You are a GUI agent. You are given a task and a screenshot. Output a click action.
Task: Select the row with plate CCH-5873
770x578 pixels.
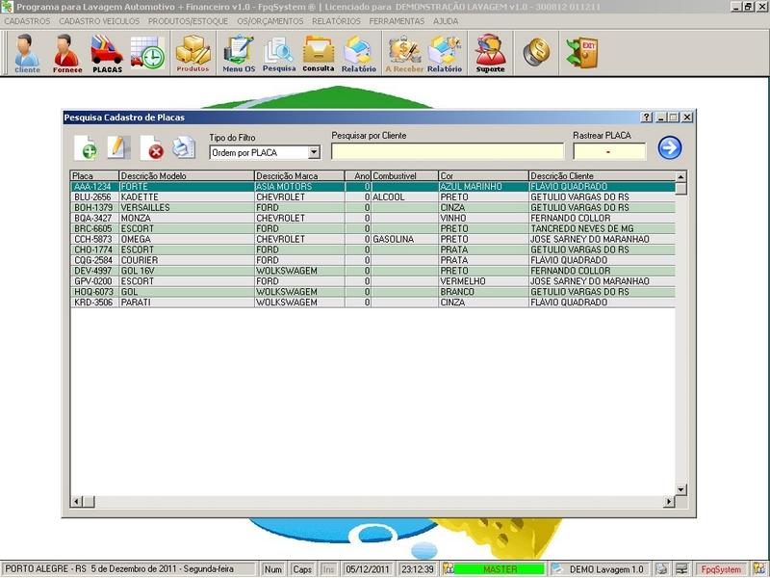pyautogui.click(x=94, y=239)
